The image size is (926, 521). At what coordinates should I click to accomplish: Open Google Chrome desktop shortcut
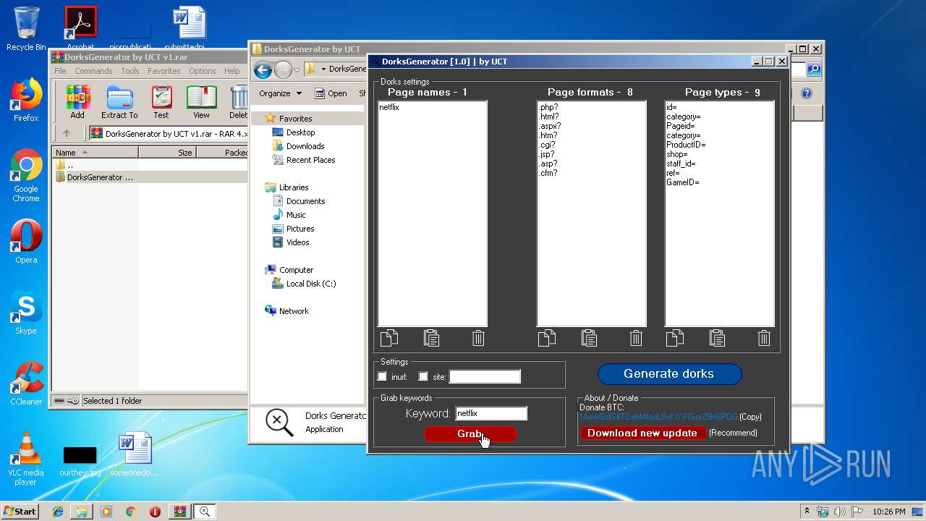tap(26, 175)
